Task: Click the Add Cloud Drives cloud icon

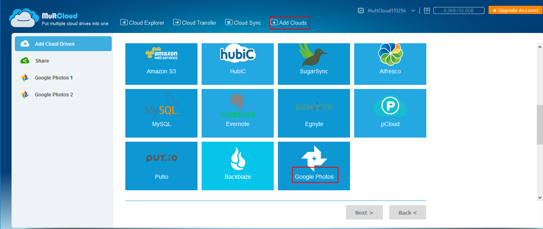Action: [25, 44]
